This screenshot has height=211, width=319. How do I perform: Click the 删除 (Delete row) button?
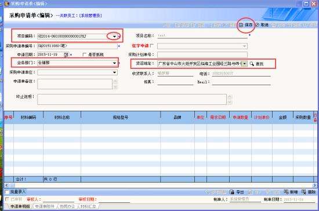pos(309,192)
